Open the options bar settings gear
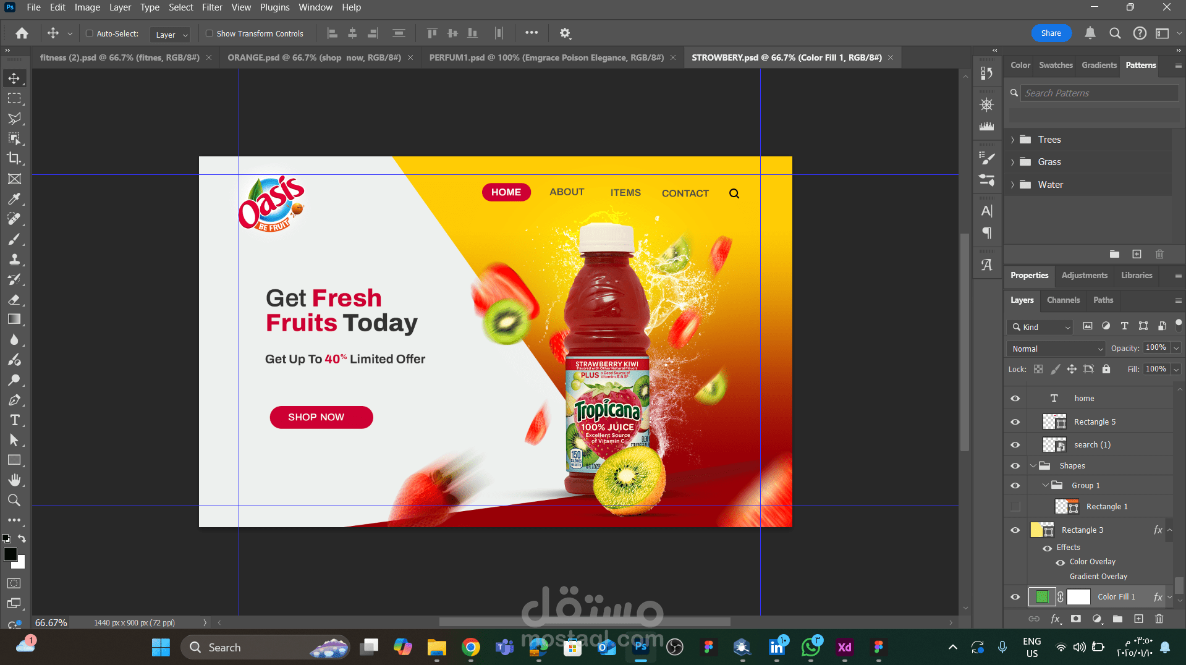Screen dimensions: 1186x665 tap(565, 33)
